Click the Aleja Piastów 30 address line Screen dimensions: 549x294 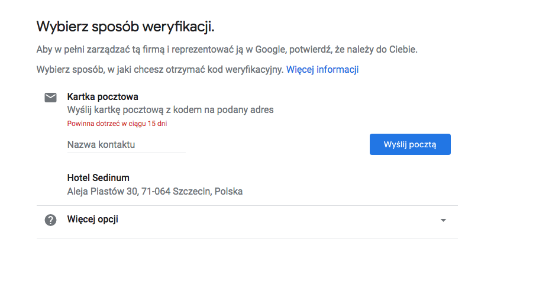tap(155, 192)
